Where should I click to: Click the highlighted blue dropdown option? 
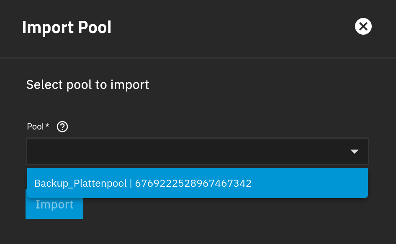coord(198,183)
